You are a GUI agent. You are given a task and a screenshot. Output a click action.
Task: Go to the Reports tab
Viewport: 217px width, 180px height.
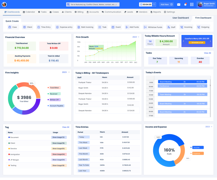(x=155, y=12)
